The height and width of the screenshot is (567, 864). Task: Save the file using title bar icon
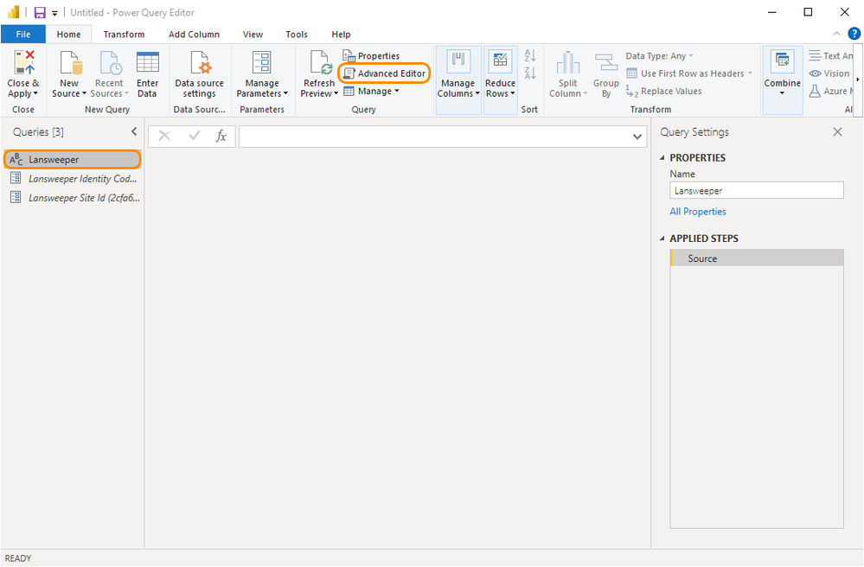[40, 13]
